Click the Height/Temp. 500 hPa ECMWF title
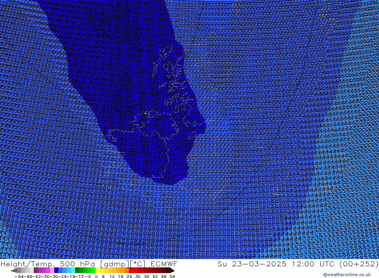Viewport: 379px width, 278px height. coord(89,264)
